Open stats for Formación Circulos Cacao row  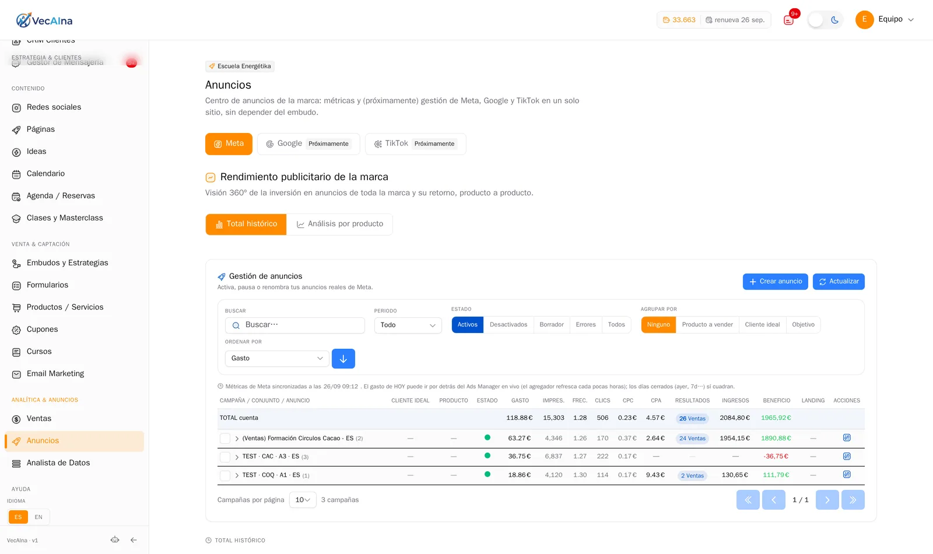point(847,438)
